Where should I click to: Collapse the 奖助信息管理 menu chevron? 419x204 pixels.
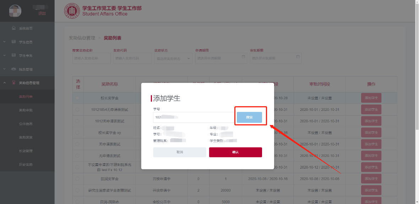tap(4, 83)
